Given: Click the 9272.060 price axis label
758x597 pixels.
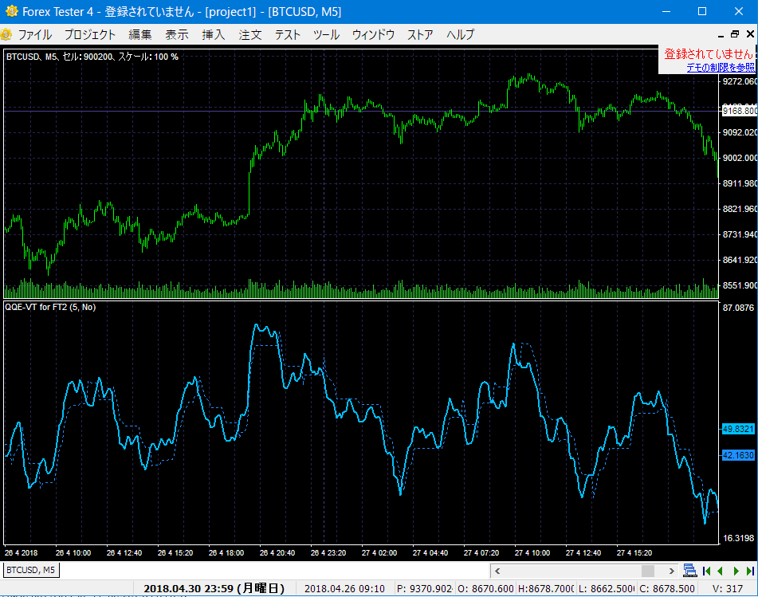Looking at the screenshot, I should click(x=740, y=81).
